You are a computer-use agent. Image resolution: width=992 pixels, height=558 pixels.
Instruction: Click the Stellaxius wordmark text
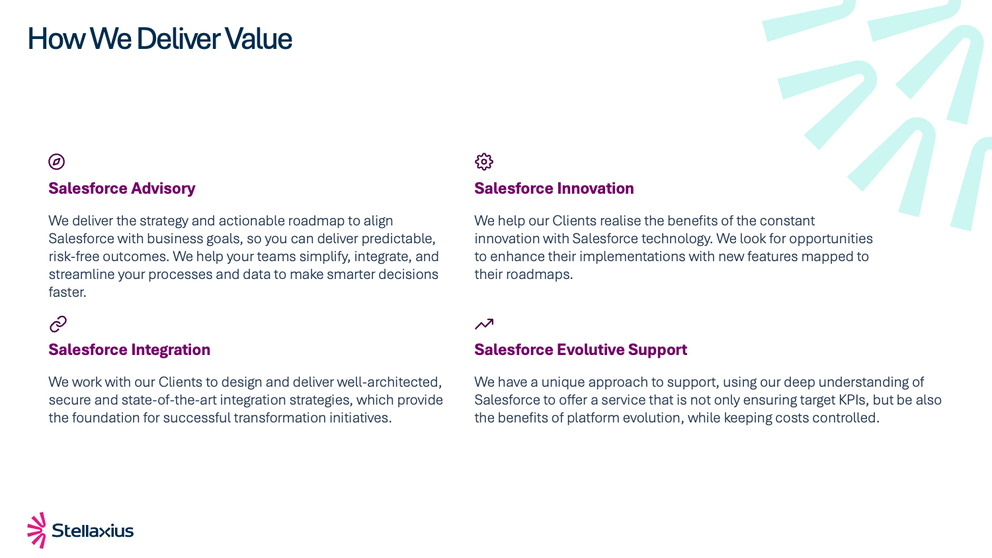[93, 530]
